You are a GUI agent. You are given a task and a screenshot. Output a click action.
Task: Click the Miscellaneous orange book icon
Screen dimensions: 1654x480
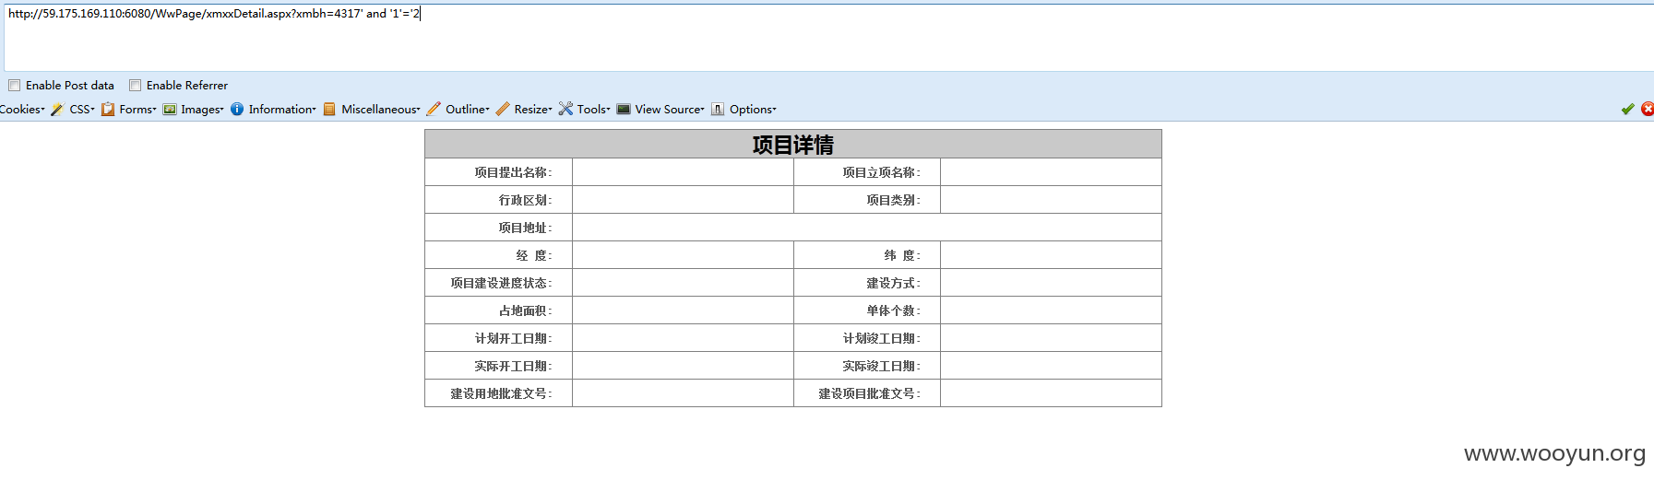click(x=329, y=110)
